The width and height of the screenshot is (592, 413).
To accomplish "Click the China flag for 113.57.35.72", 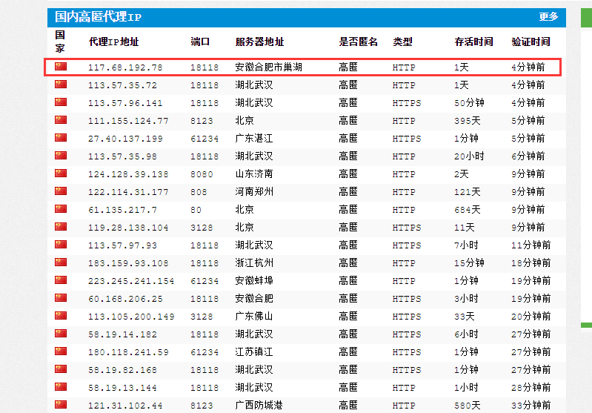I will click(61, 85).
